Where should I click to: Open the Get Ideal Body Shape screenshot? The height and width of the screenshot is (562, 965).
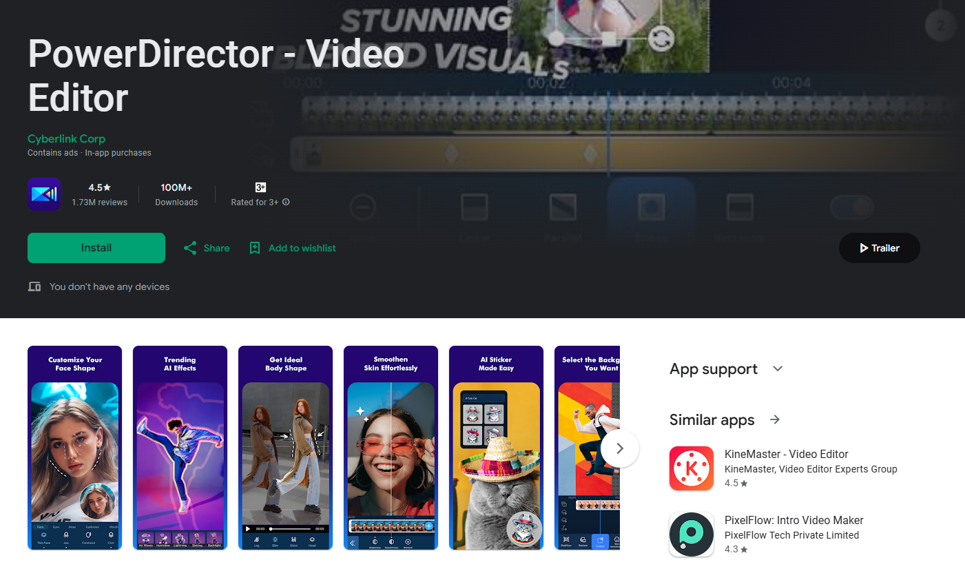pyautogui.click(x=285, y=448)
